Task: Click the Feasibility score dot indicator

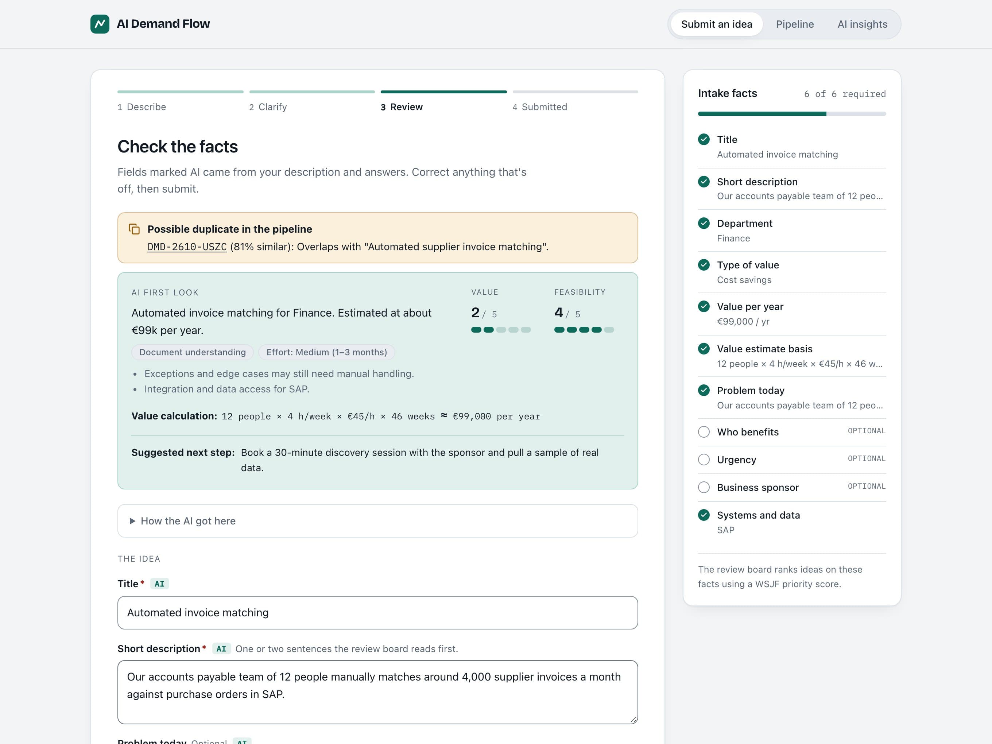Action: tap(584, 330)
